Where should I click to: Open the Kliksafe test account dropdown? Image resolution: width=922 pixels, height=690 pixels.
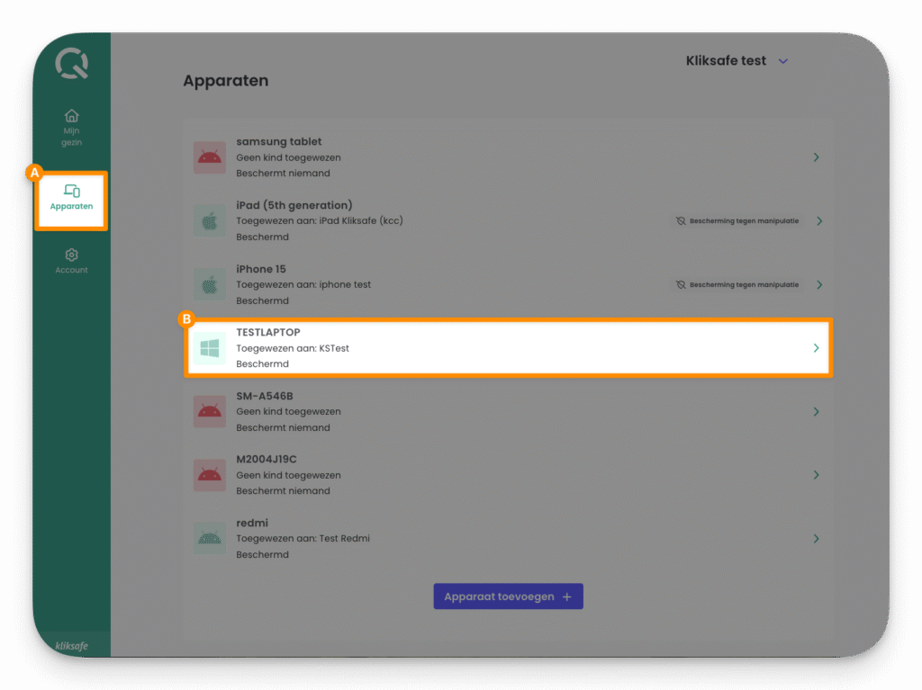(x=736, y=61)
